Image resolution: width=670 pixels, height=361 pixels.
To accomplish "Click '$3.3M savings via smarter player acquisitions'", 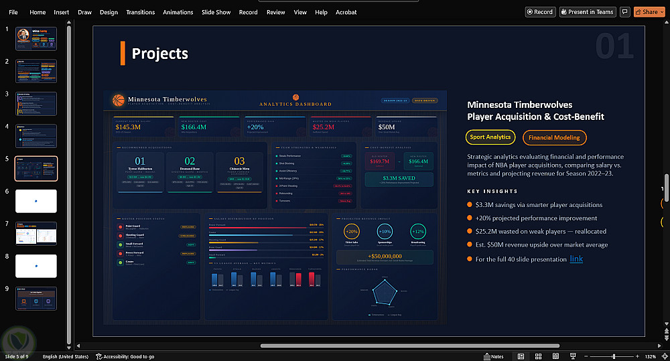I will point(539,205).
